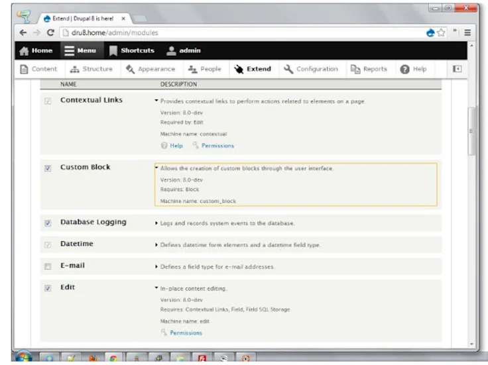488x365 pixels.
Task: Click the Shortcuts toolbar label
Action: tap(137, 51)
